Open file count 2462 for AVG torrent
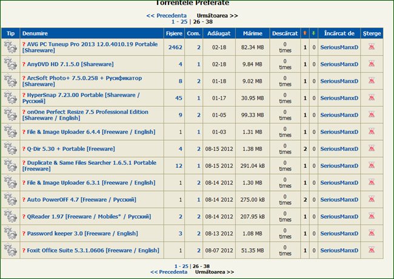 (175, 47)
